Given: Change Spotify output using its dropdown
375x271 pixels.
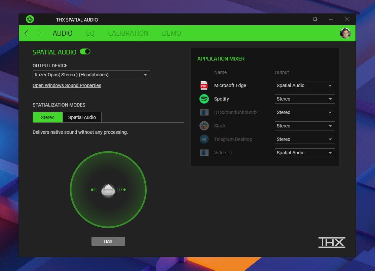Looking at the screenshot, I should point(305,99).
